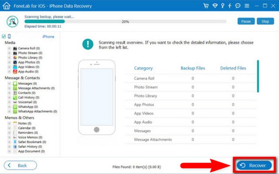Open the Facebook icon
The image size is (279, 174).
pyautogui.click(x=230, y=6)
